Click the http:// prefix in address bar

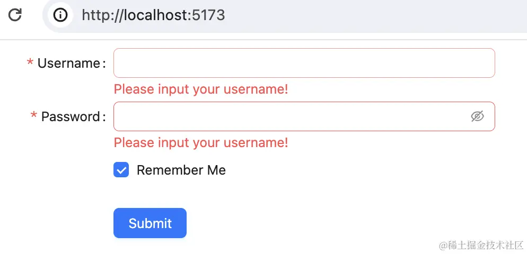101,15
